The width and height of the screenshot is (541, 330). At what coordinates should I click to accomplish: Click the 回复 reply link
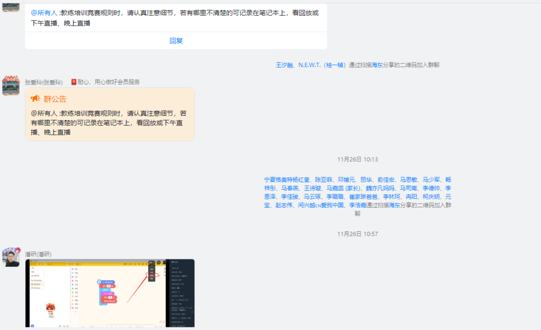(175, 41)
